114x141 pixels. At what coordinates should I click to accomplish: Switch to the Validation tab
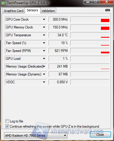pos(48,11)
